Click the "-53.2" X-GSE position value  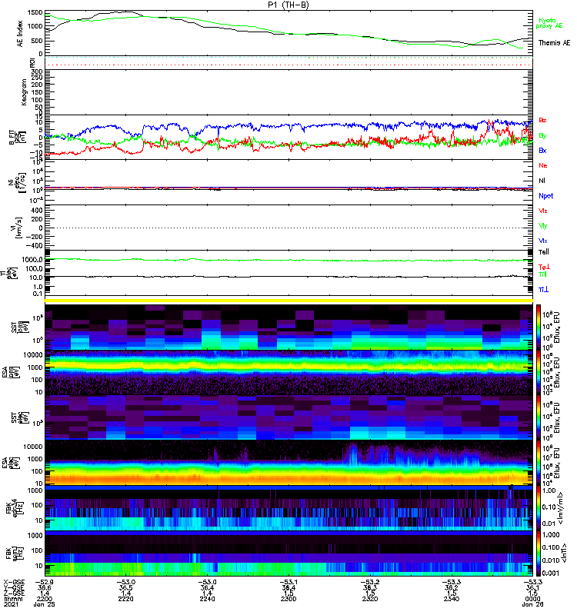[370, 582]
